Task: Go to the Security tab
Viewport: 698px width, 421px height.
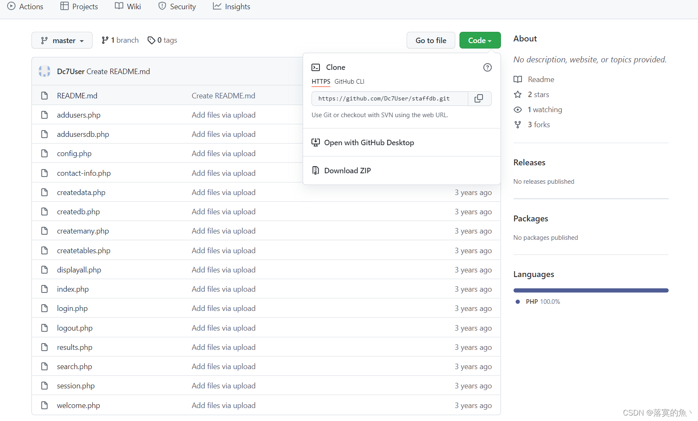Action: pos(177,7)
